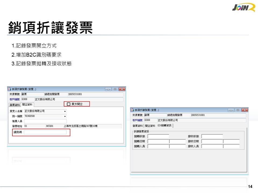This screenshot has height=193, width=258.
Task: Click the title bar icon of the EDI拋轉資訊 window
Action: coord(132,110)
